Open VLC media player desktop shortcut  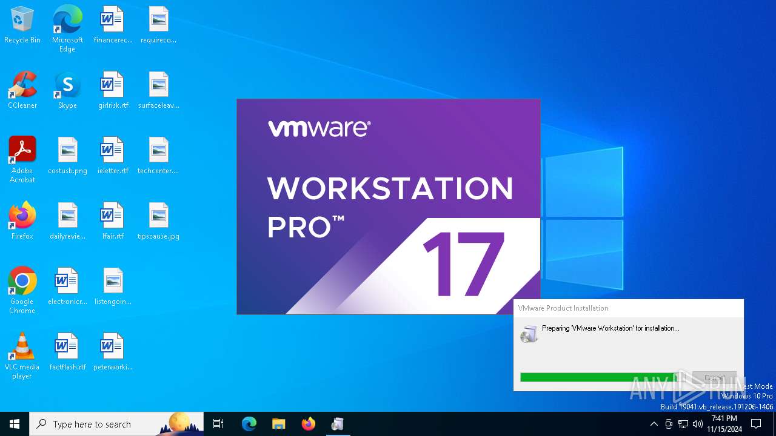[22, 356]
